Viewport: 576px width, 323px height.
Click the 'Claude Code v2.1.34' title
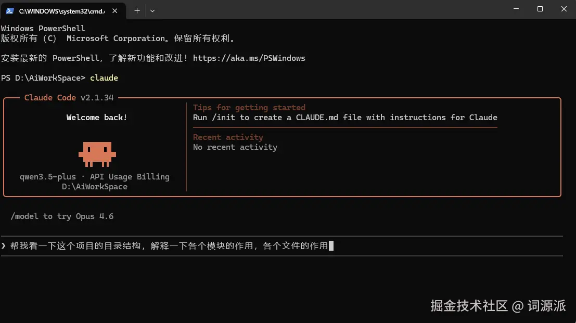69,98
